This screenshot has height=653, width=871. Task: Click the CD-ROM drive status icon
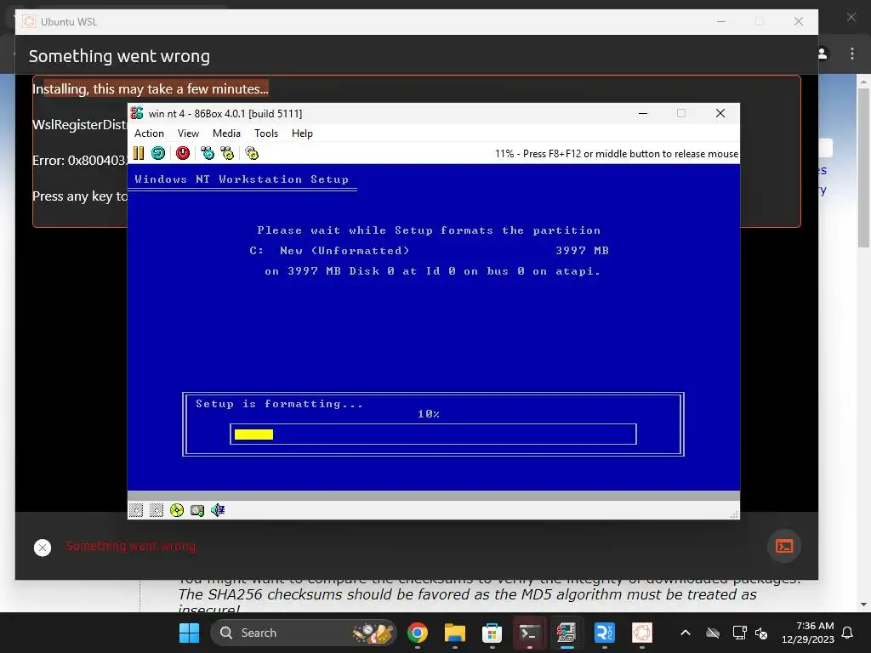tap(177, 510)
